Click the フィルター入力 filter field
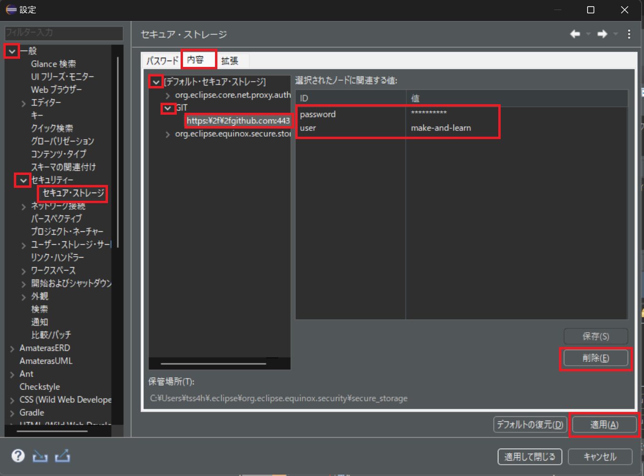Image resolution: width=644 pixels, height=476 pixels. point(64,33)
